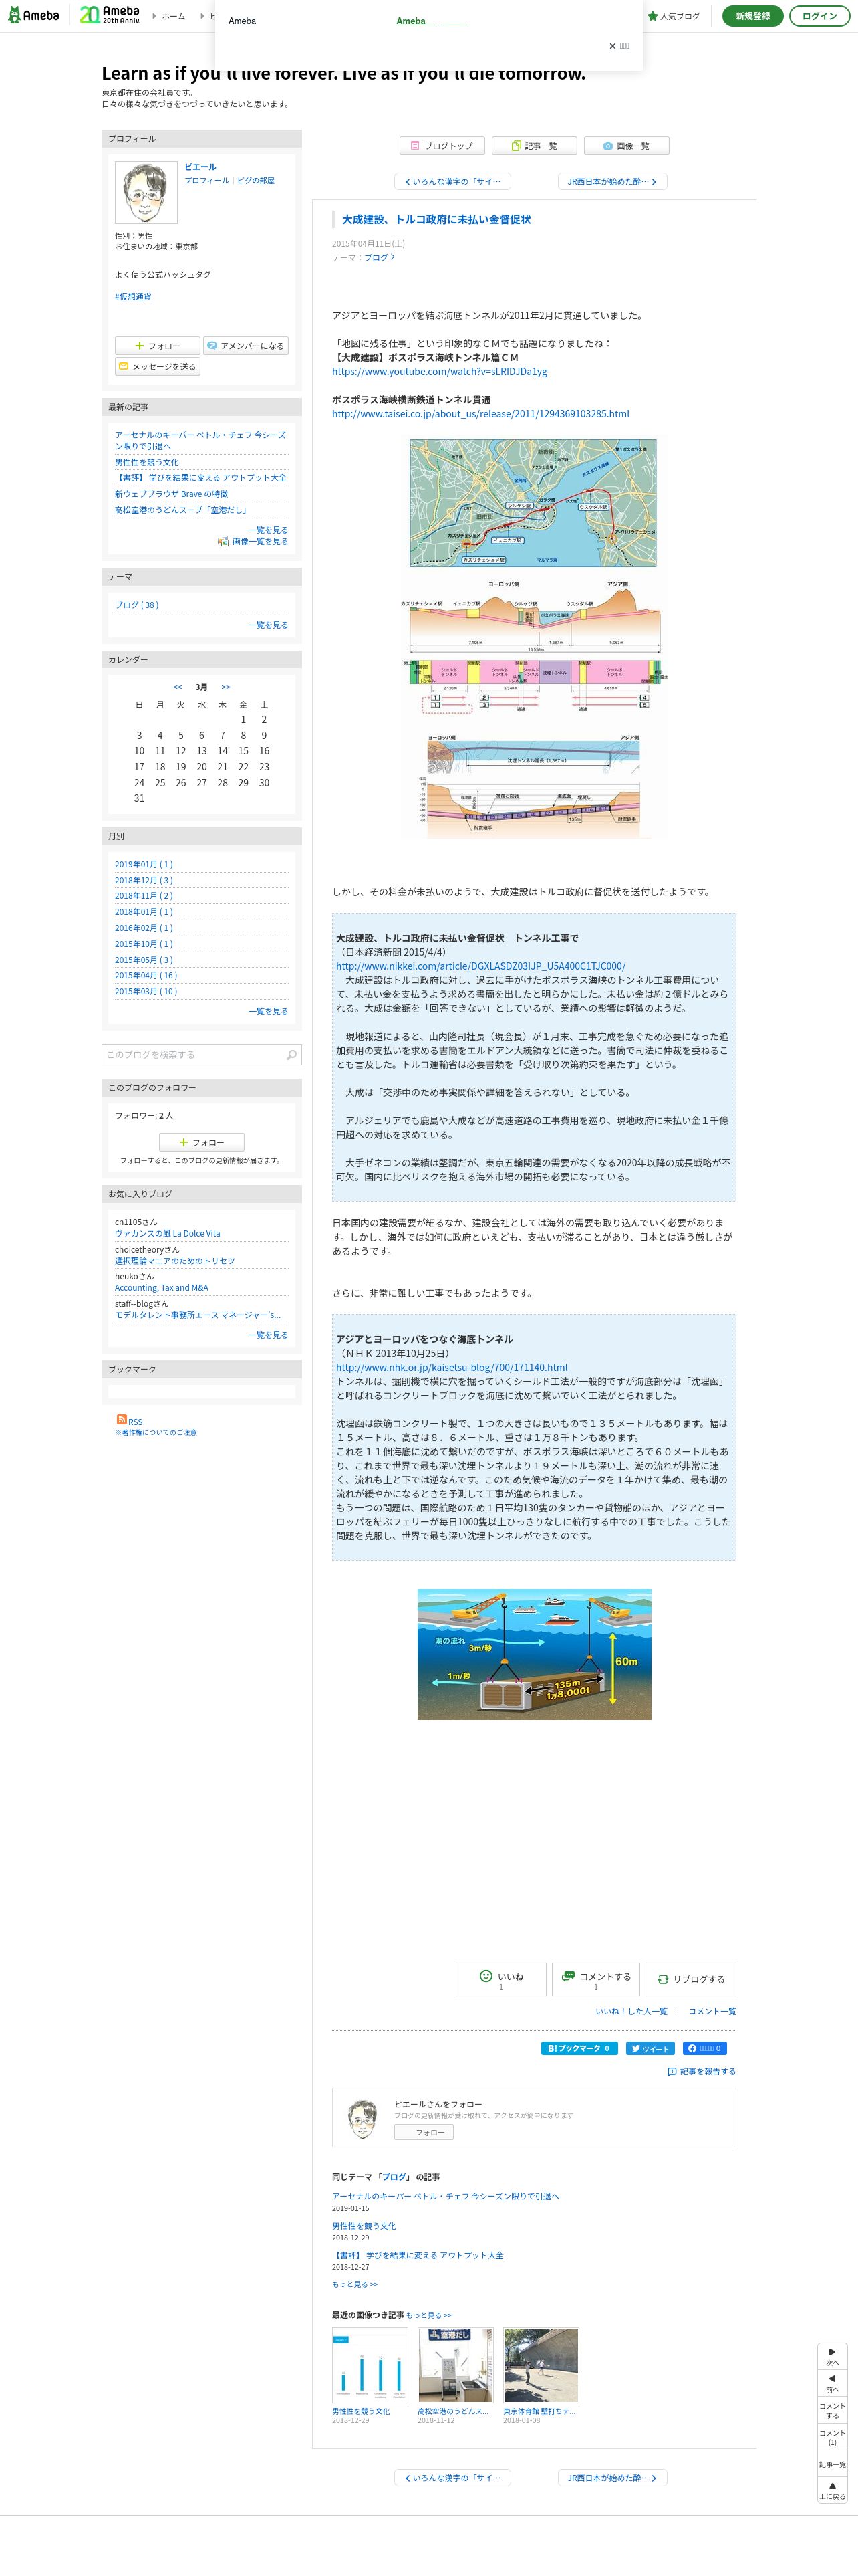The width and height of the screenshot is (858, 2576).
Task: Open the Bosphorus tunnel map image
Action: [x=533, y=638]
